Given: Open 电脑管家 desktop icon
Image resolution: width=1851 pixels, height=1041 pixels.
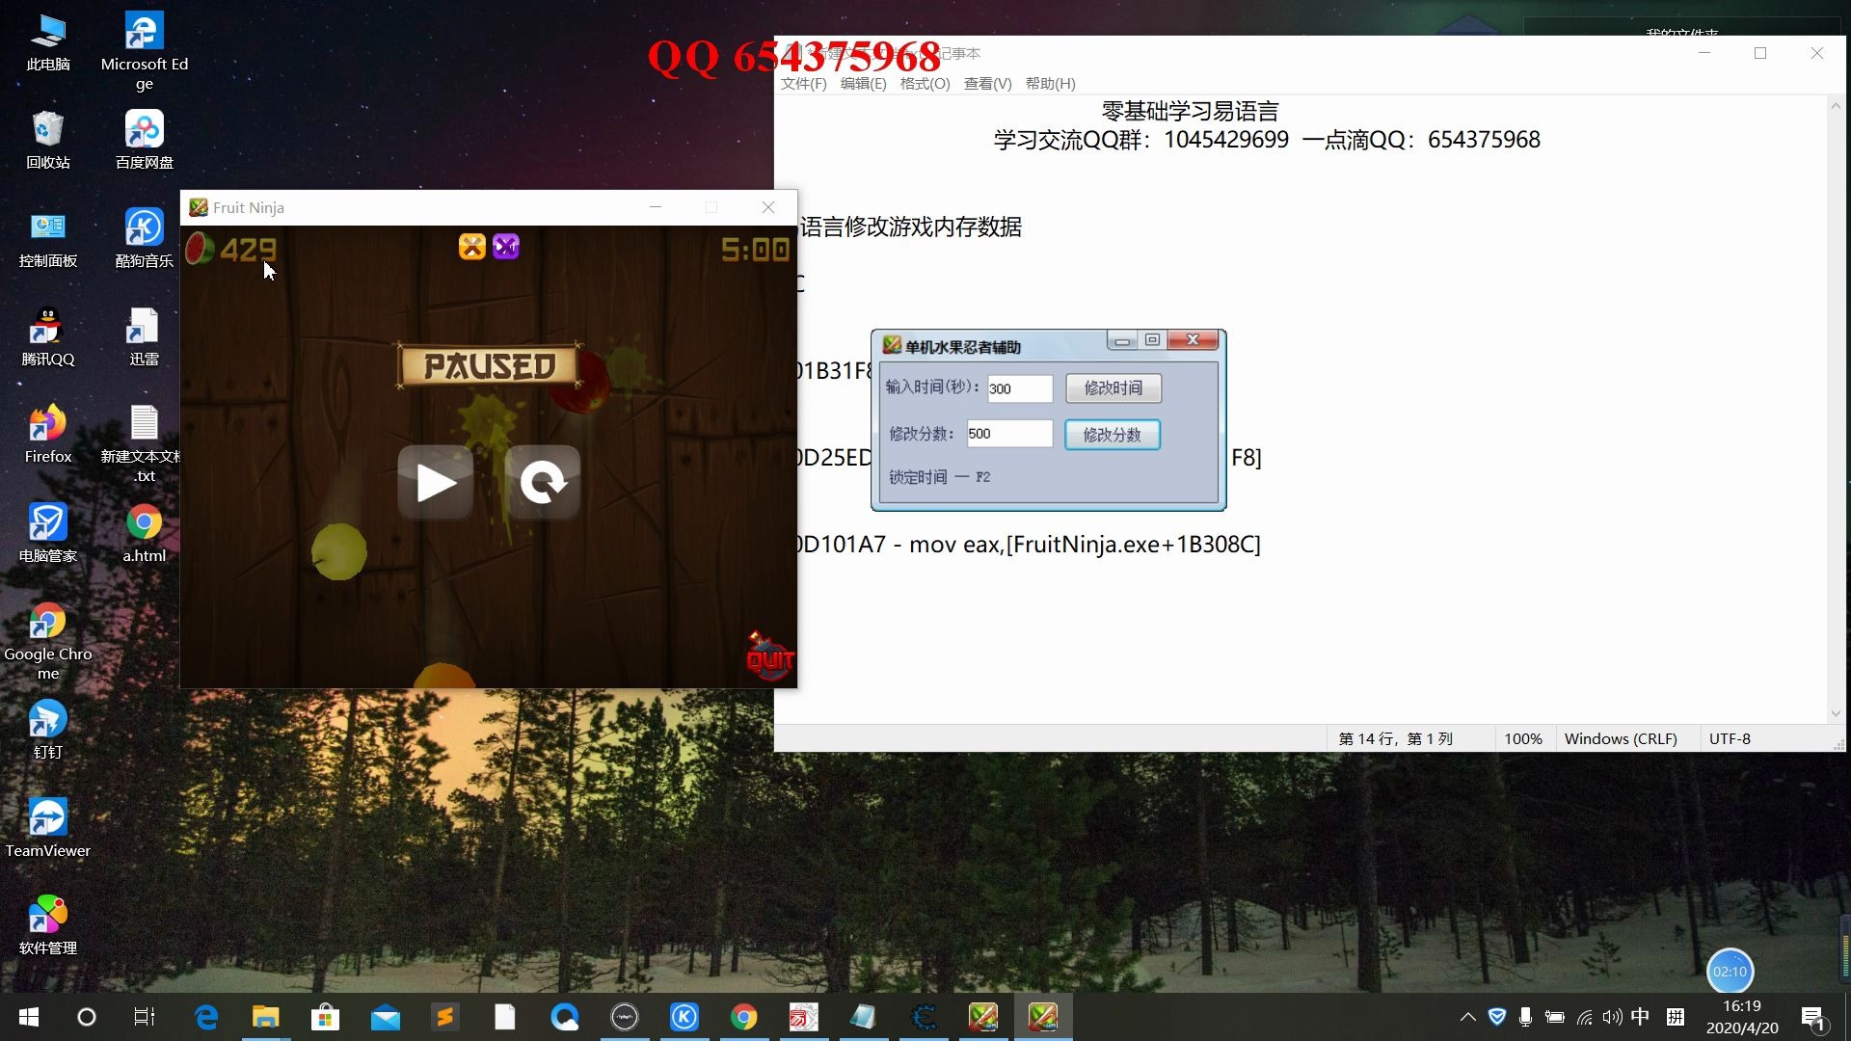Looking at the screenshot, I should pyautogui.click(x=47, y=533).
